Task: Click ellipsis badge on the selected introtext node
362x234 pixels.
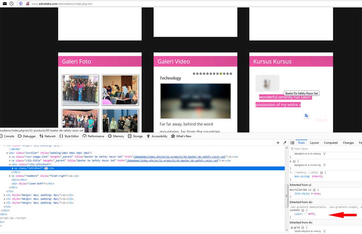Action: tap(46, 168)
